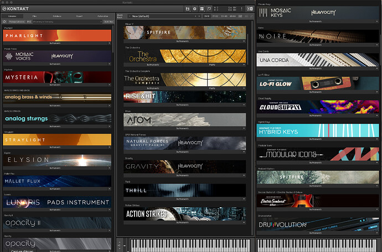Select the Mallet Flux library banner

coord(57,181)
